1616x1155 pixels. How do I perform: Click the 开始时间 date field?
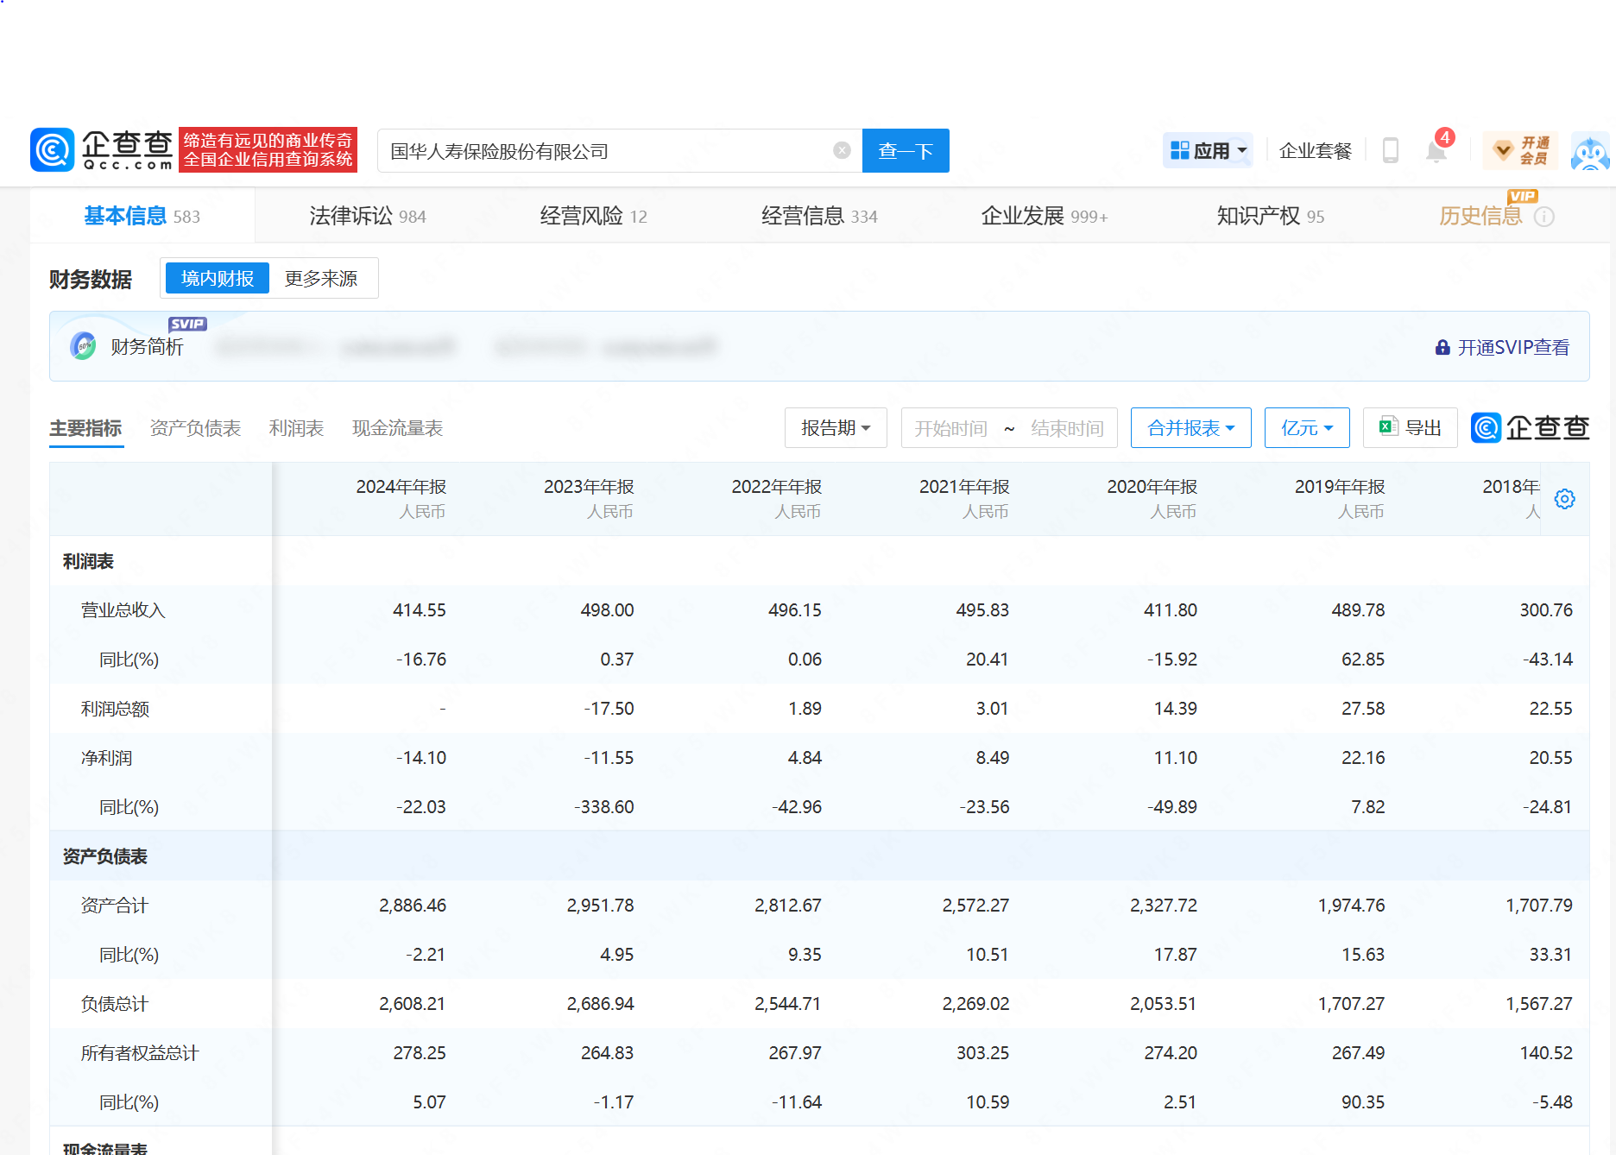point(950,428)
